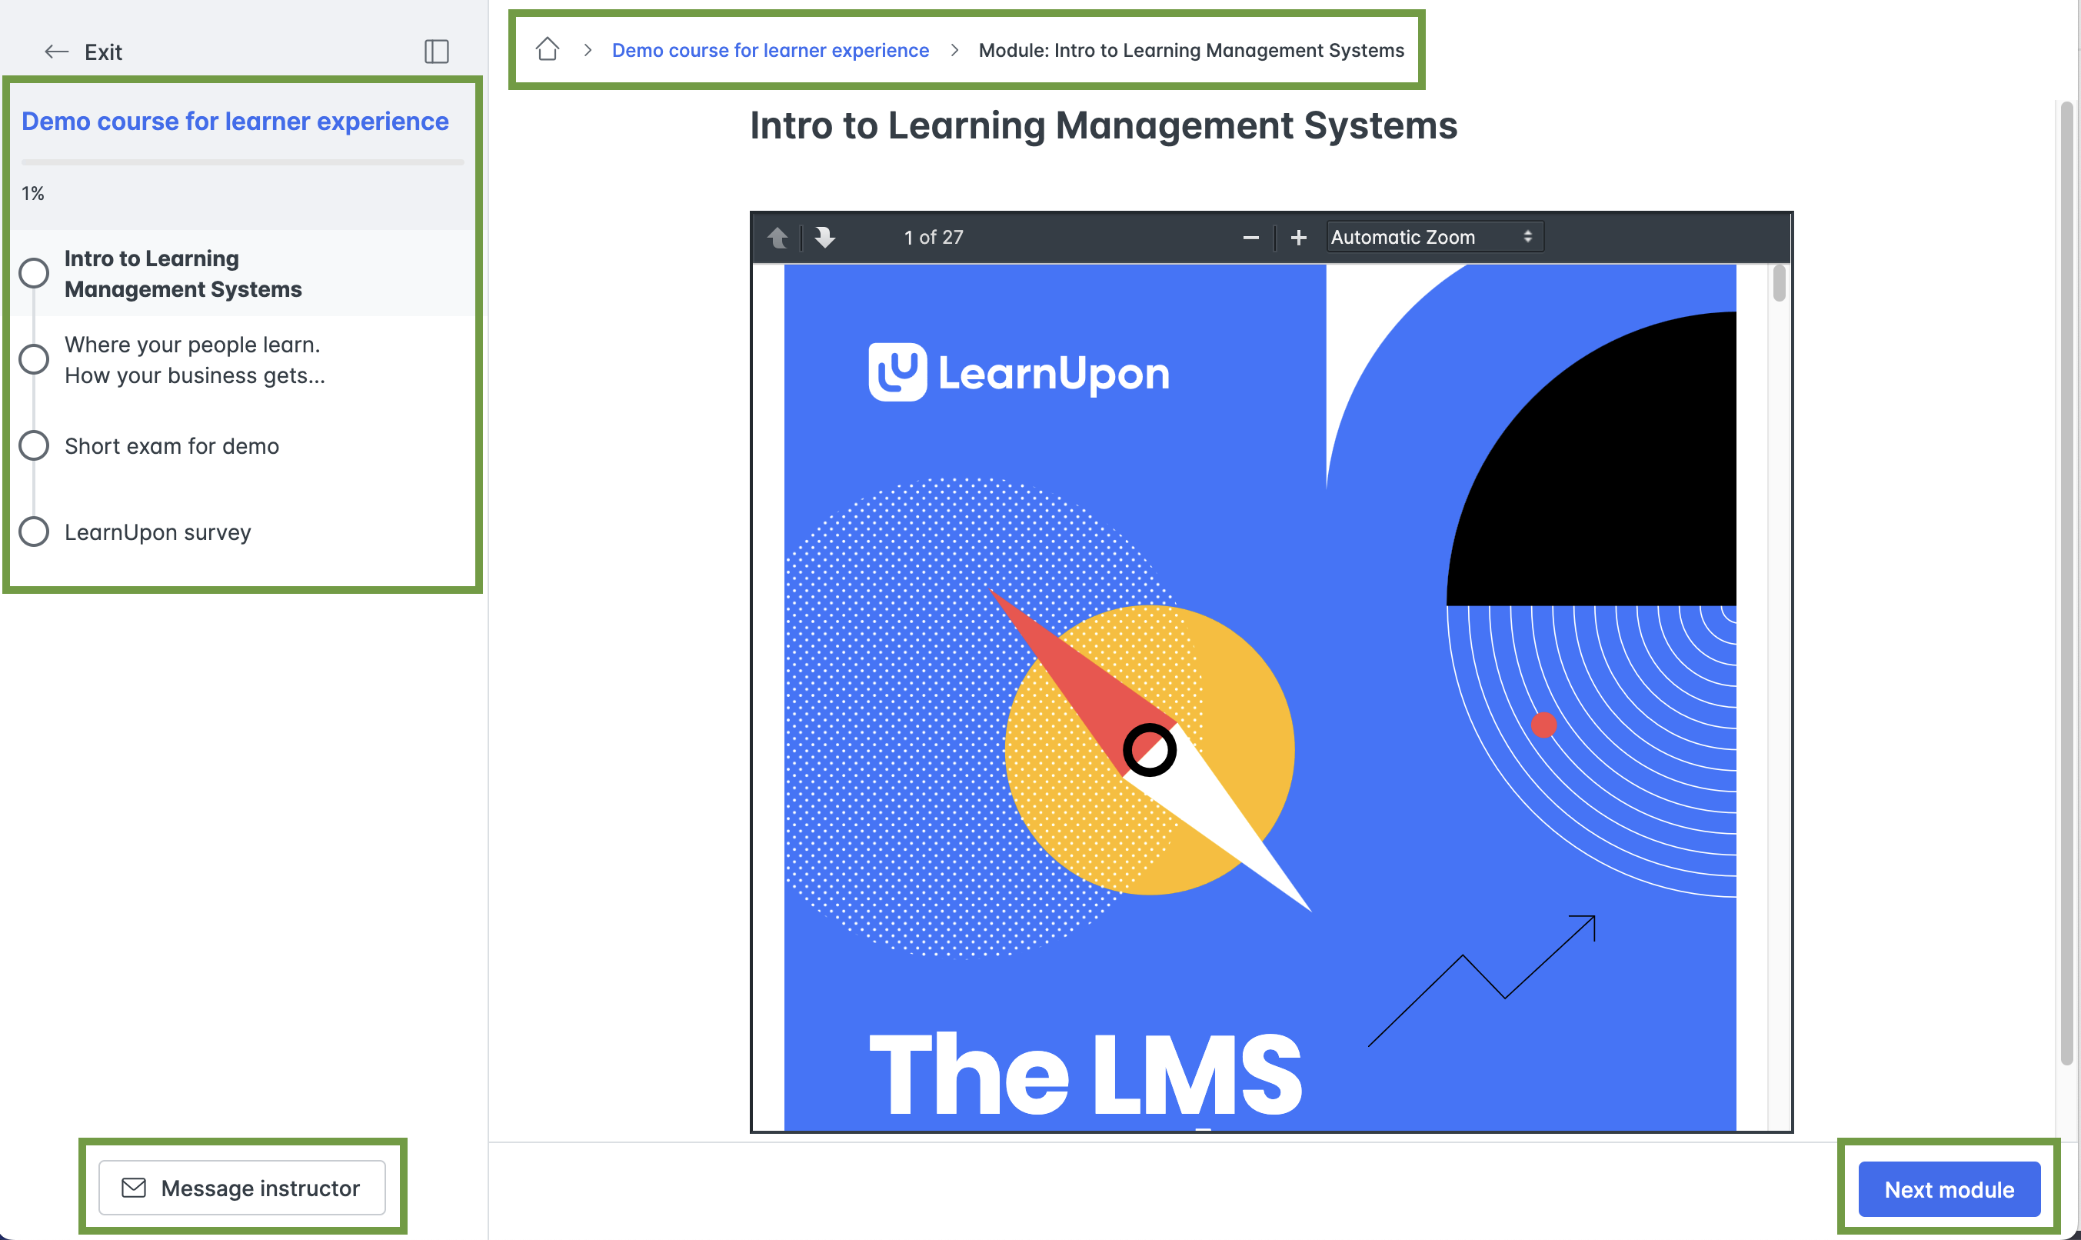
Task: Click the envelope icon beside Message instructor
Action: pos(132,1188)
